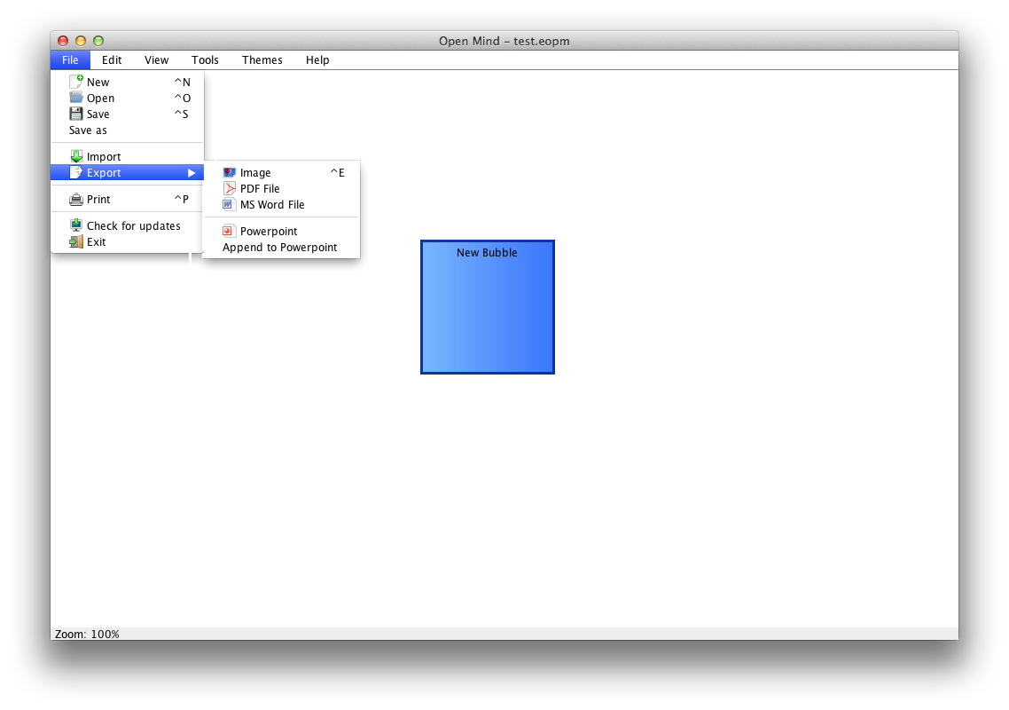Image resolution: width=1009 pixels, height=710 pixels.
Task: Click the Print printer icon
Action: coord(76,199)
